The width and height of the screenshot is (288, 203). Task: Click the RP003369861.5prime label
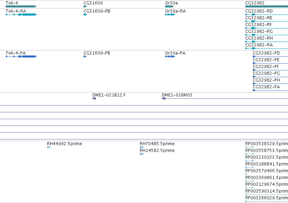coord(267,178)
